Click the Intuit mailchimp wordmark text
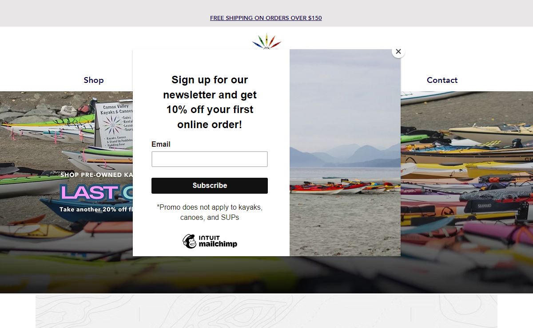This screenshot has width=533, height=328. [x=218, y=242]
